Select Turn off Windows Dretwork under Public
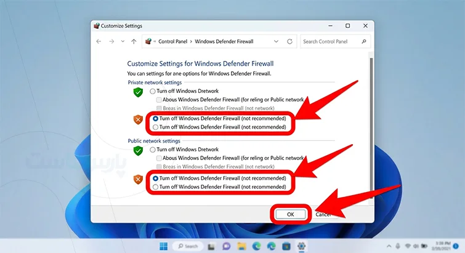 point(152,150)
